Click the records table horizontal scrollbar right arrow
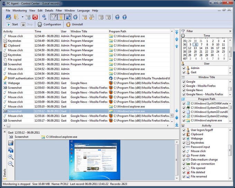Screen dimensions: 235x188 click(168, 126)
